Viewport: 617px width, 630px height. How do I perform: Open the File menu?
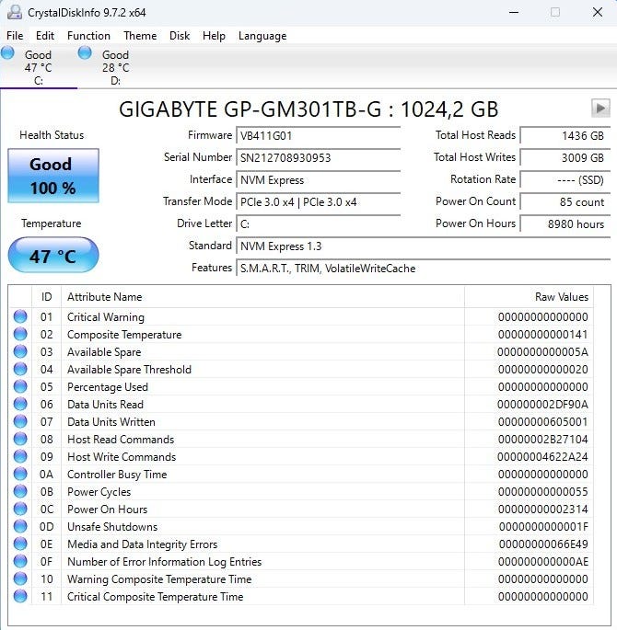tap(15, 36)
